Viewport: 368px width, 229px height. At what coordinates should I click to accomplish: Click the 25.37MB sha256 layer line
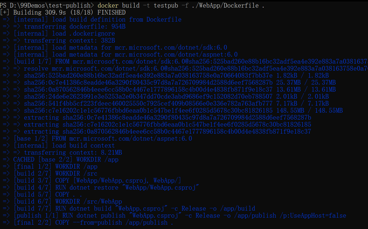click(169, 83)
